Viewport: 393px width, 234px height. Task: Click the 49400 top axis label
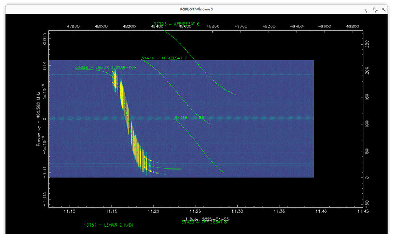(297, 26)
